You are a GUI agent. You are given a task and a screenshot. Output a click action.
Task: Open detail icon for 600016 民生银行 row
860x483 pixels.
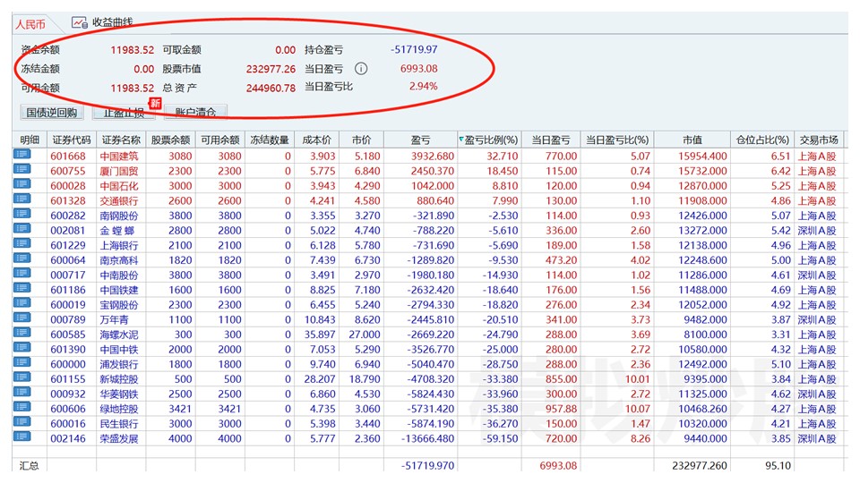point(21,421)
